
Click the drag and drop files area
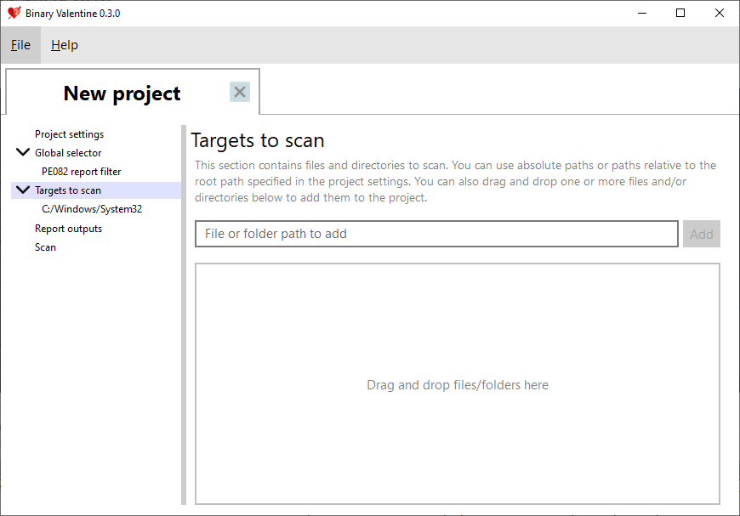458,384
